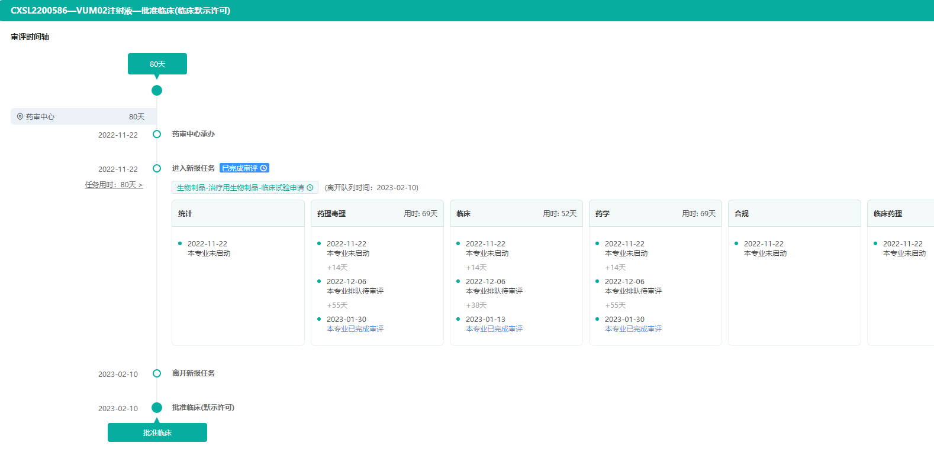Select the 临床 card header

pos(516,214)
